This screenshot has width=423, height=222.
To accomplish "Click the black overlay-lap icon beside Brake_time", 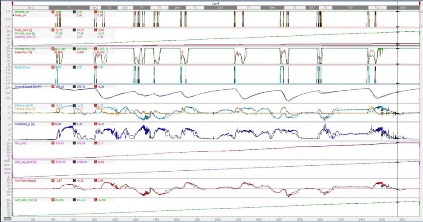I will point(74,30).
